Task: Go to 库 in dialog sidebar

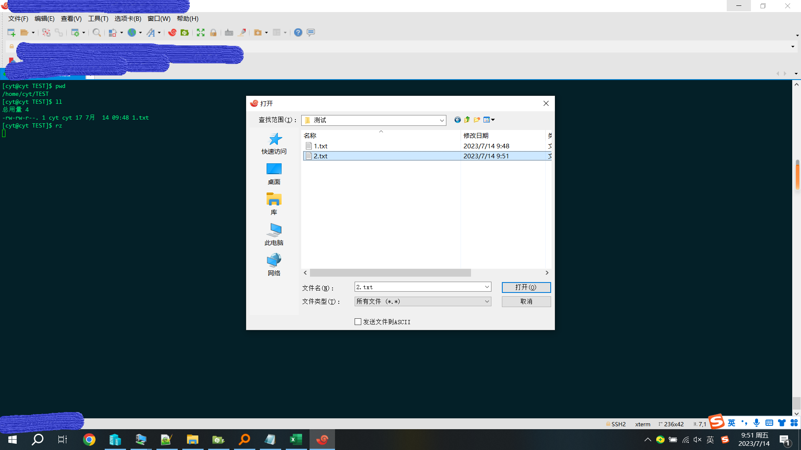Action: [x=274, y=204]
